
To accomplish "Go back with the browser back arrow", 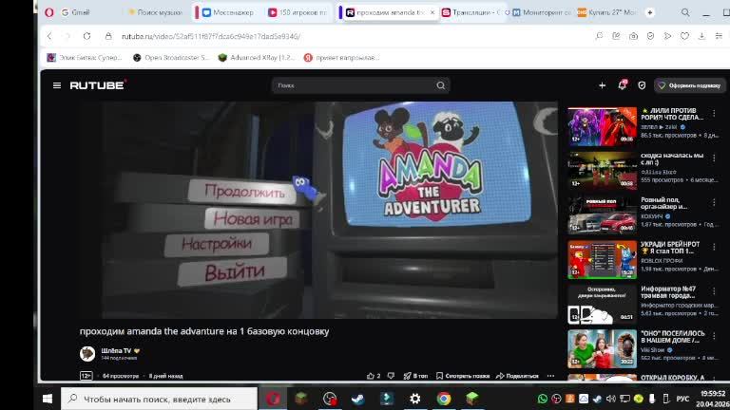I will click(49, 36).
